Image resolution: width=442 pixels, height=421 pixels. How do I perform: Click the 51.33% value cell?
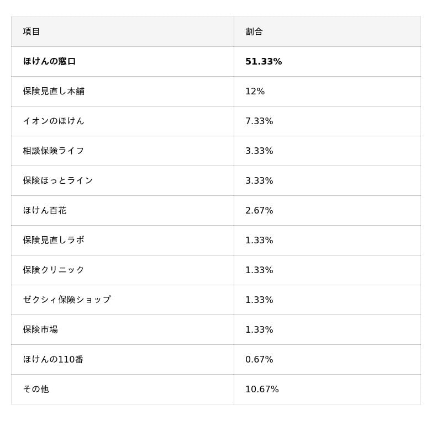click(x=264, y=61)
